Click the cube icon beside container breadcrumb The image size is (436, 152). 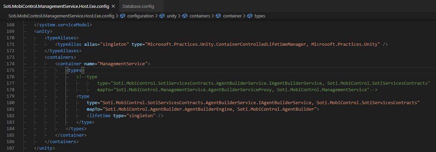218,16
